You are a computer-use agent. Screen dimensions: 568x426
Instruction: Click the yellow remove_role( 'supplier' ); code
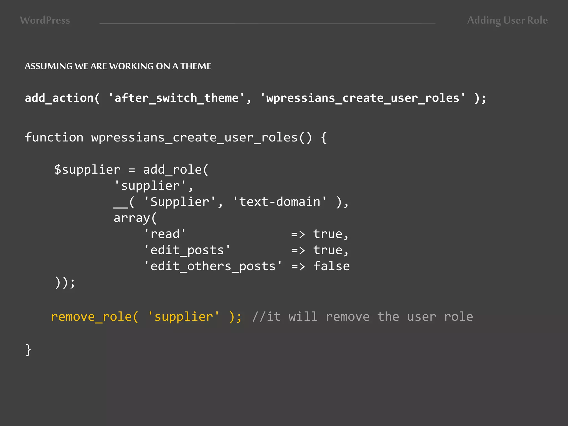tap(146, 317)
